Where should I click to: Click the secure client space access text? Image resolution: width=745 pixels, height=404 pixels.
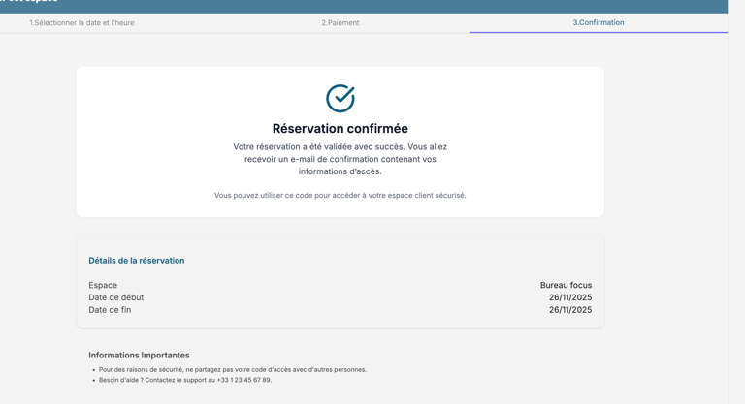340,195
